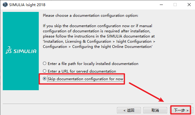Select the Skip documentation configuration radio button
The height and width of the screenshot is (115, 195).
(44, 79)
